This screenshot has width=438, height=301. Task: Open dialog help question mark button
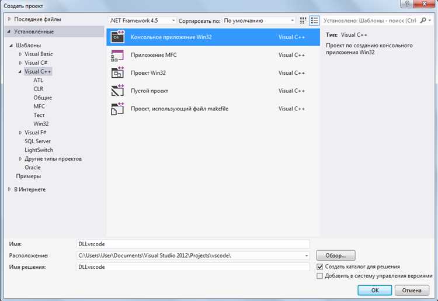tap(407, 4)
